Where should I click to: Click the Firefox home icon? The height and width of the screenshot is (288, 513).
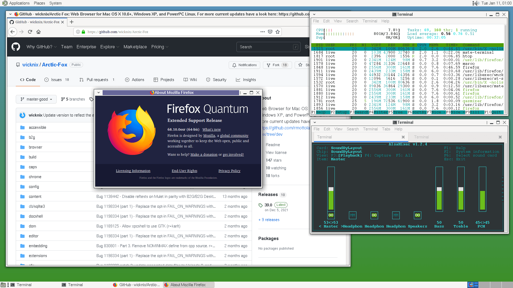[x=38, y=32]
